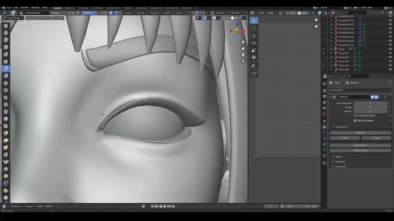This screenshot has width=394, height=221.
Task: Select the Rotate tool in UV editor
Action: click(x=254, y=43)
